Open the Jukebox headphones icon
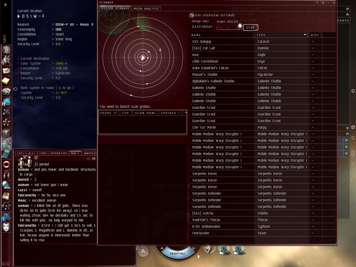Image resolution: width=356 pixels, height=267 pixels. click(x=6, y=206)
